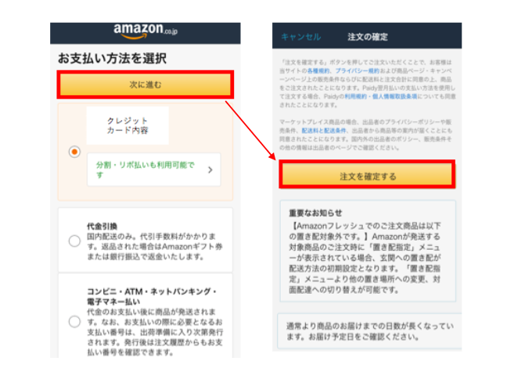Click the 次に進む button
The width and height of the screenshot is (507, 368).
tap(146, 84)
